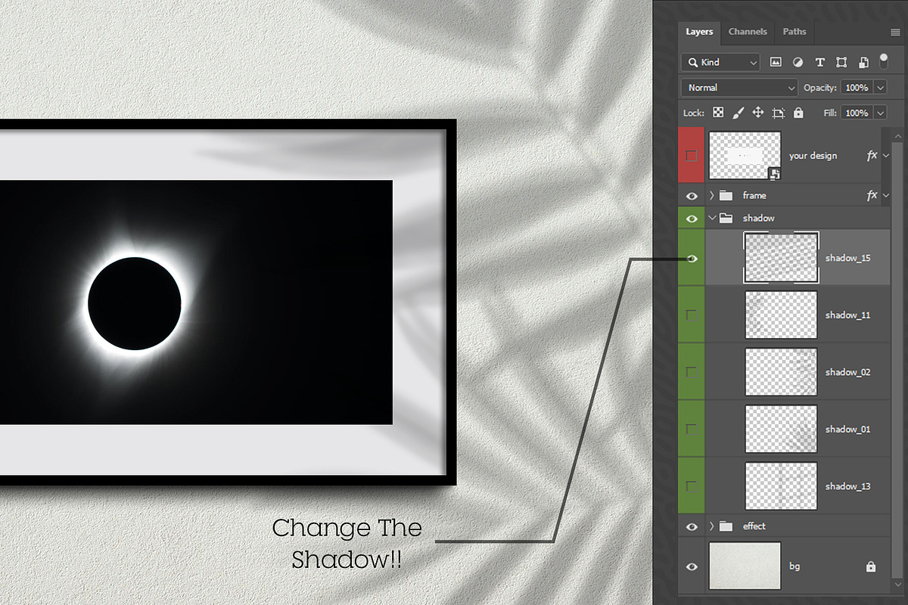Select the bg layer thumbnail

pyautogui.click(x=745, y=566)
